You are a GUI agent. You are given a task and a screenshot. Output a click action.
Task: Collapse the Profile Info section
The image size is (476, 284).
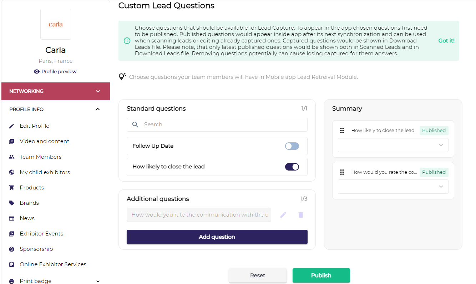click(98, 109)
